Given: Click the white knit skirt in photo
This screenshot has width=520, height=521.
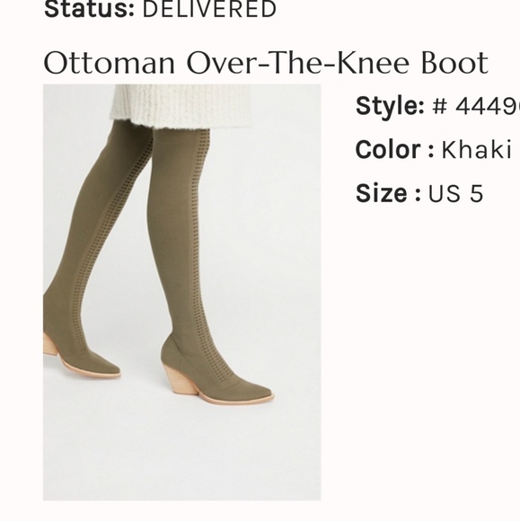Looking at the screenshot, I should pos(181,106).
